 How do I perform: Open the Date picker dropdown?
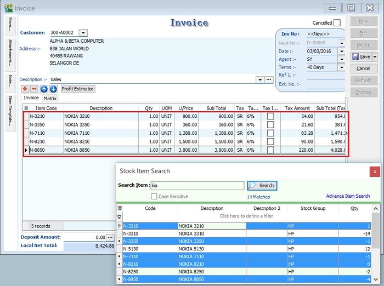[341, 52]
